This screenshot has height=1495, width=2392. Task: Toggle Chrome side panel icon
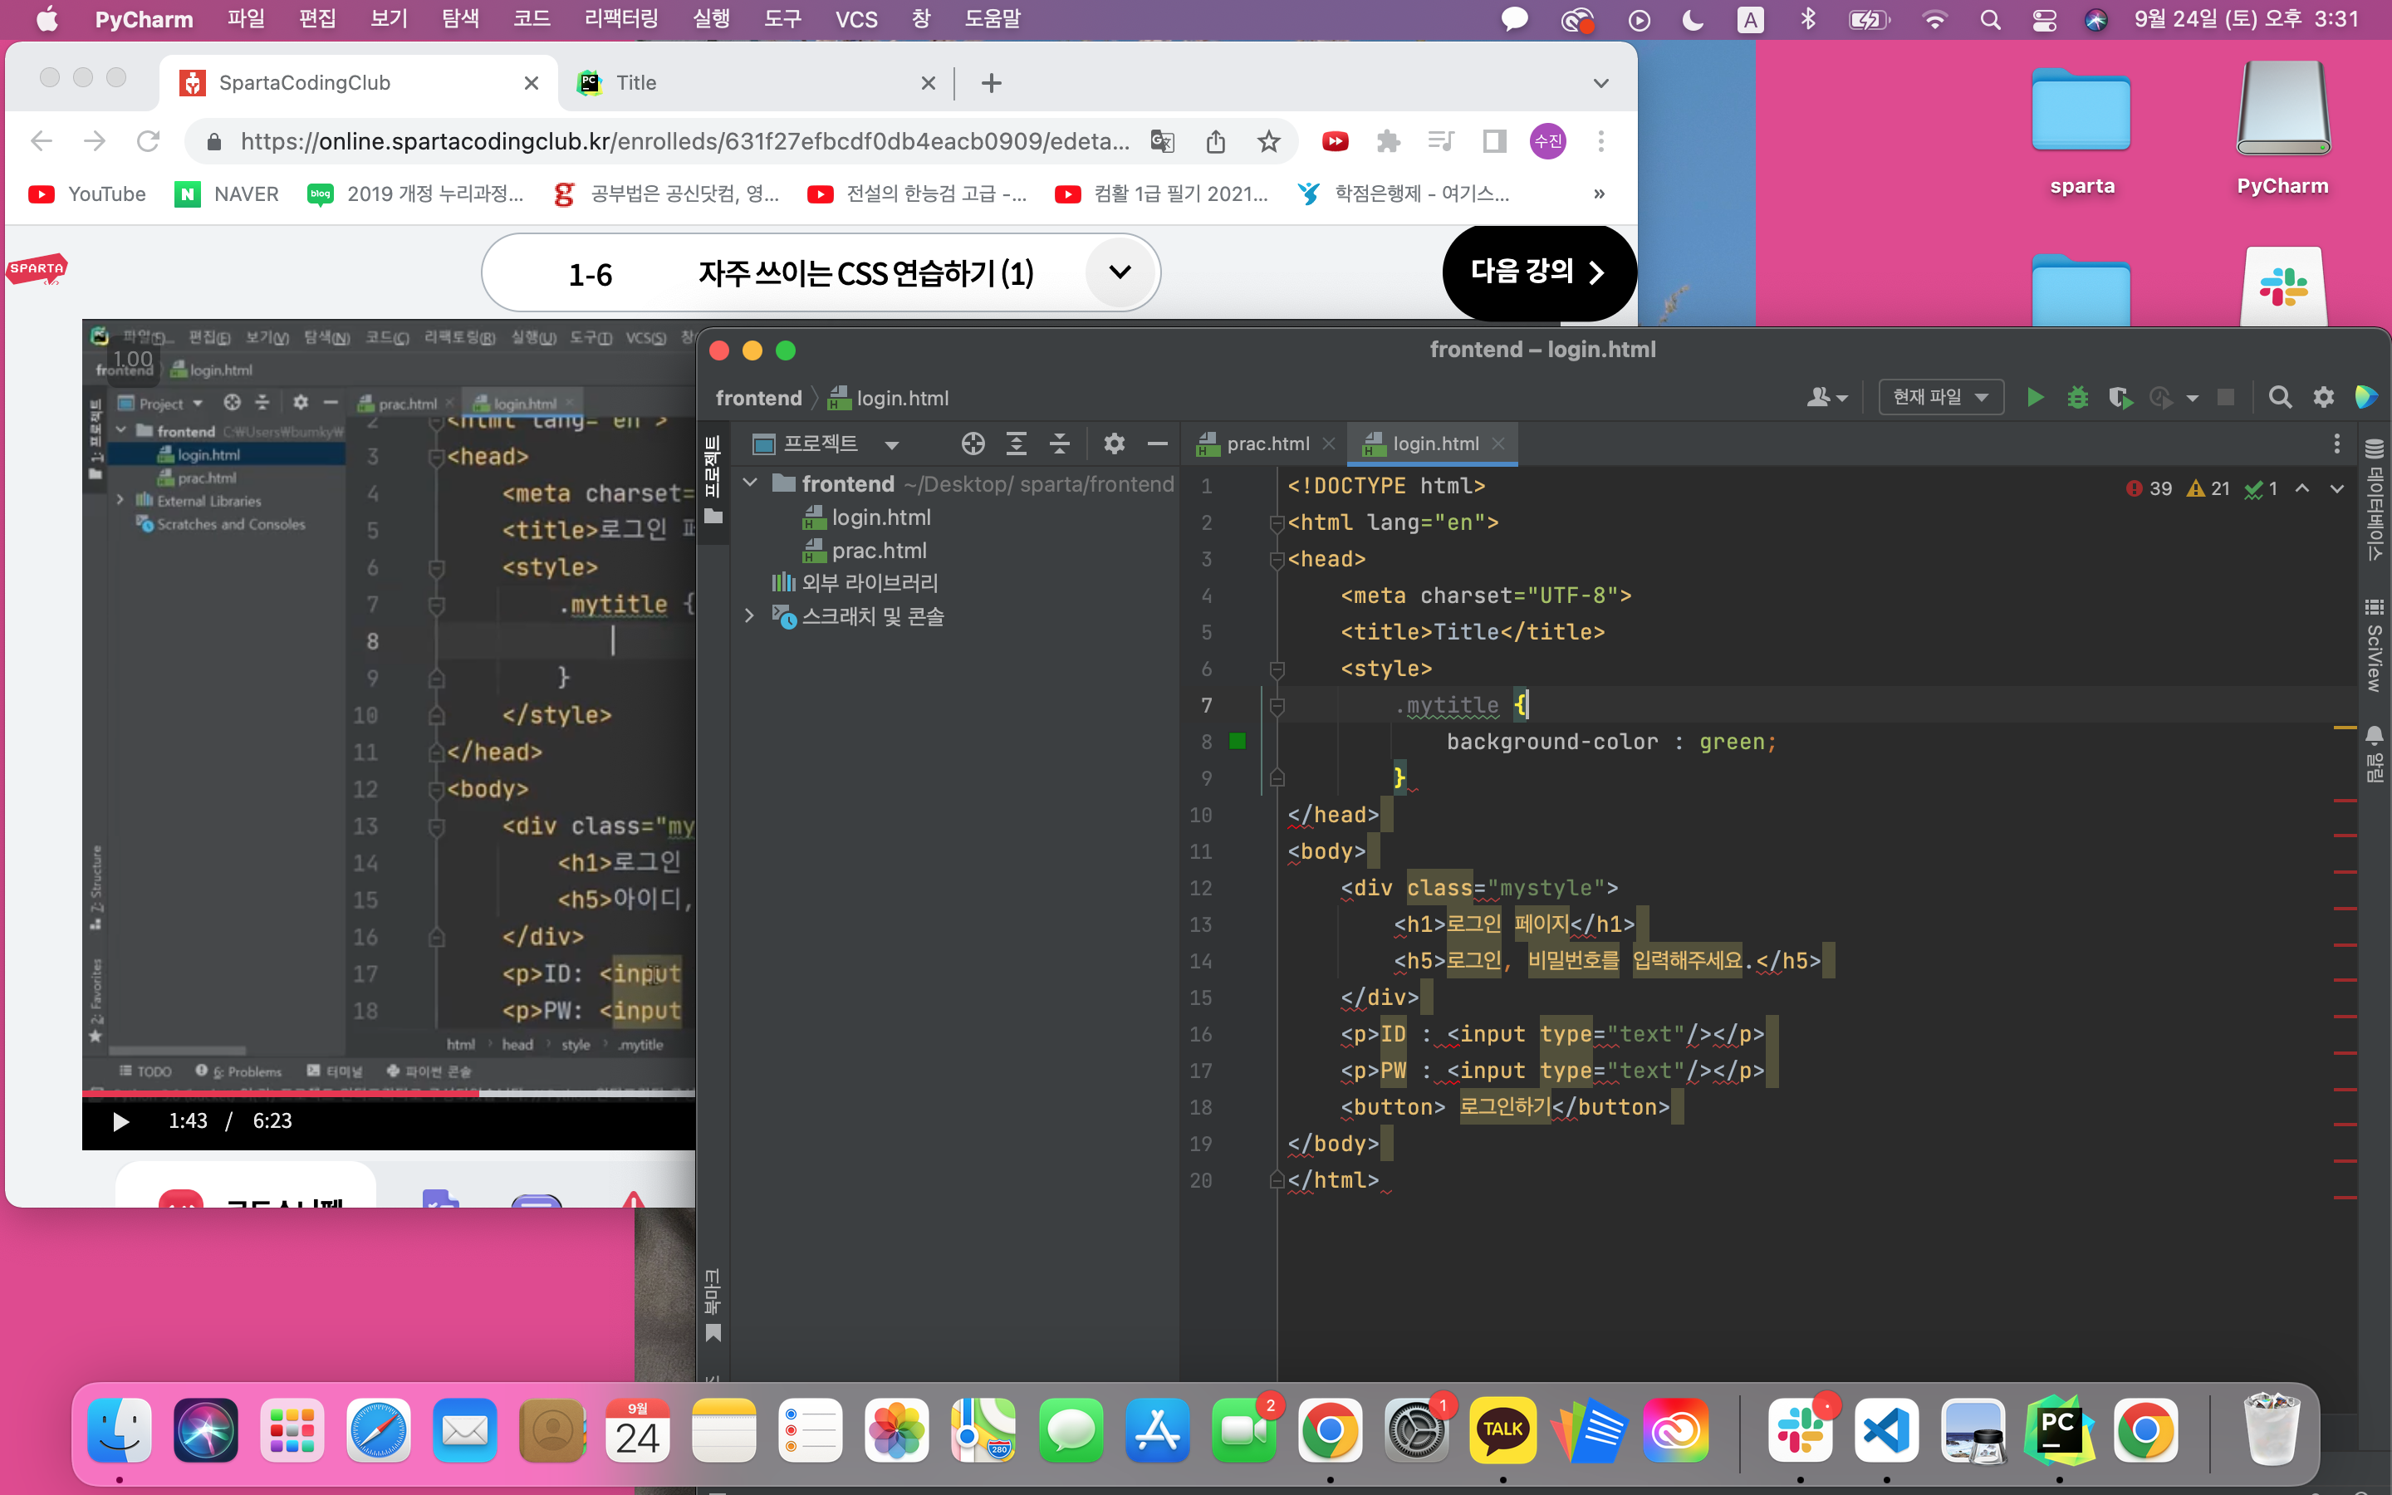click(x=1494, y=141)
